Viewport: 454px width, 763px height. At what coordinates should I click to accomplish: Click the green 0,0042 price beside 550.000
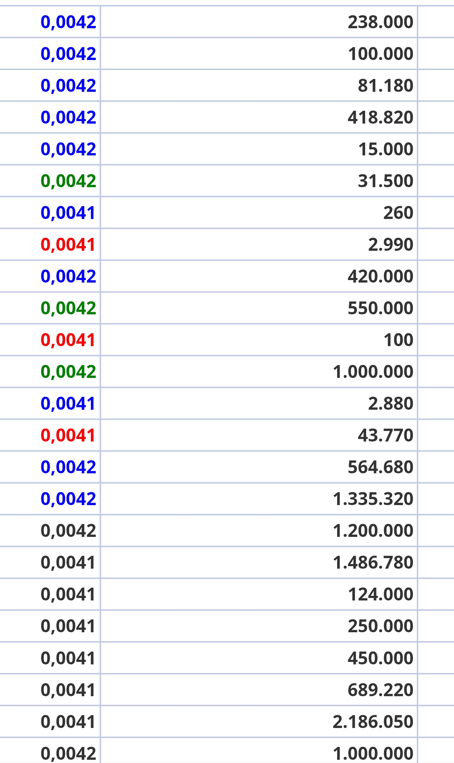[x=68, y=308]
